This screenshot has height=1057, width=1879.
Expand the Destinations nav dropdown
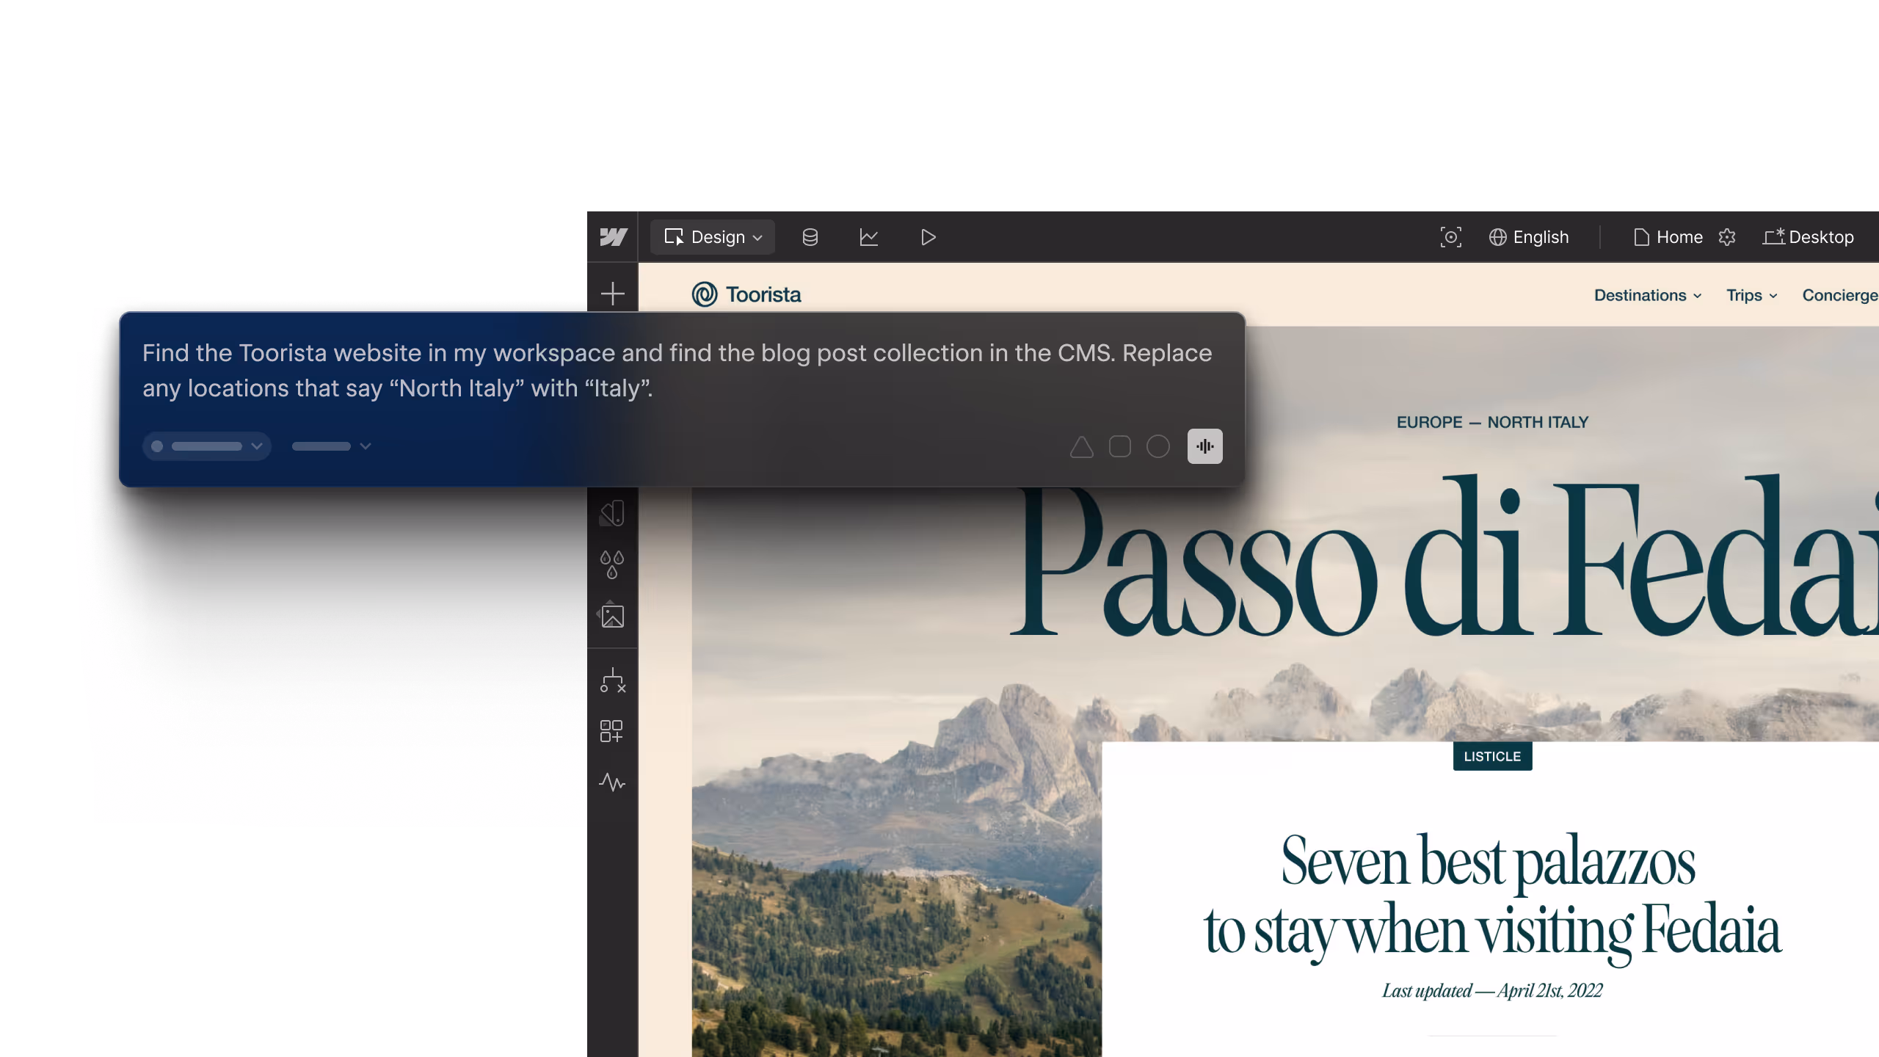point(1647,295)
